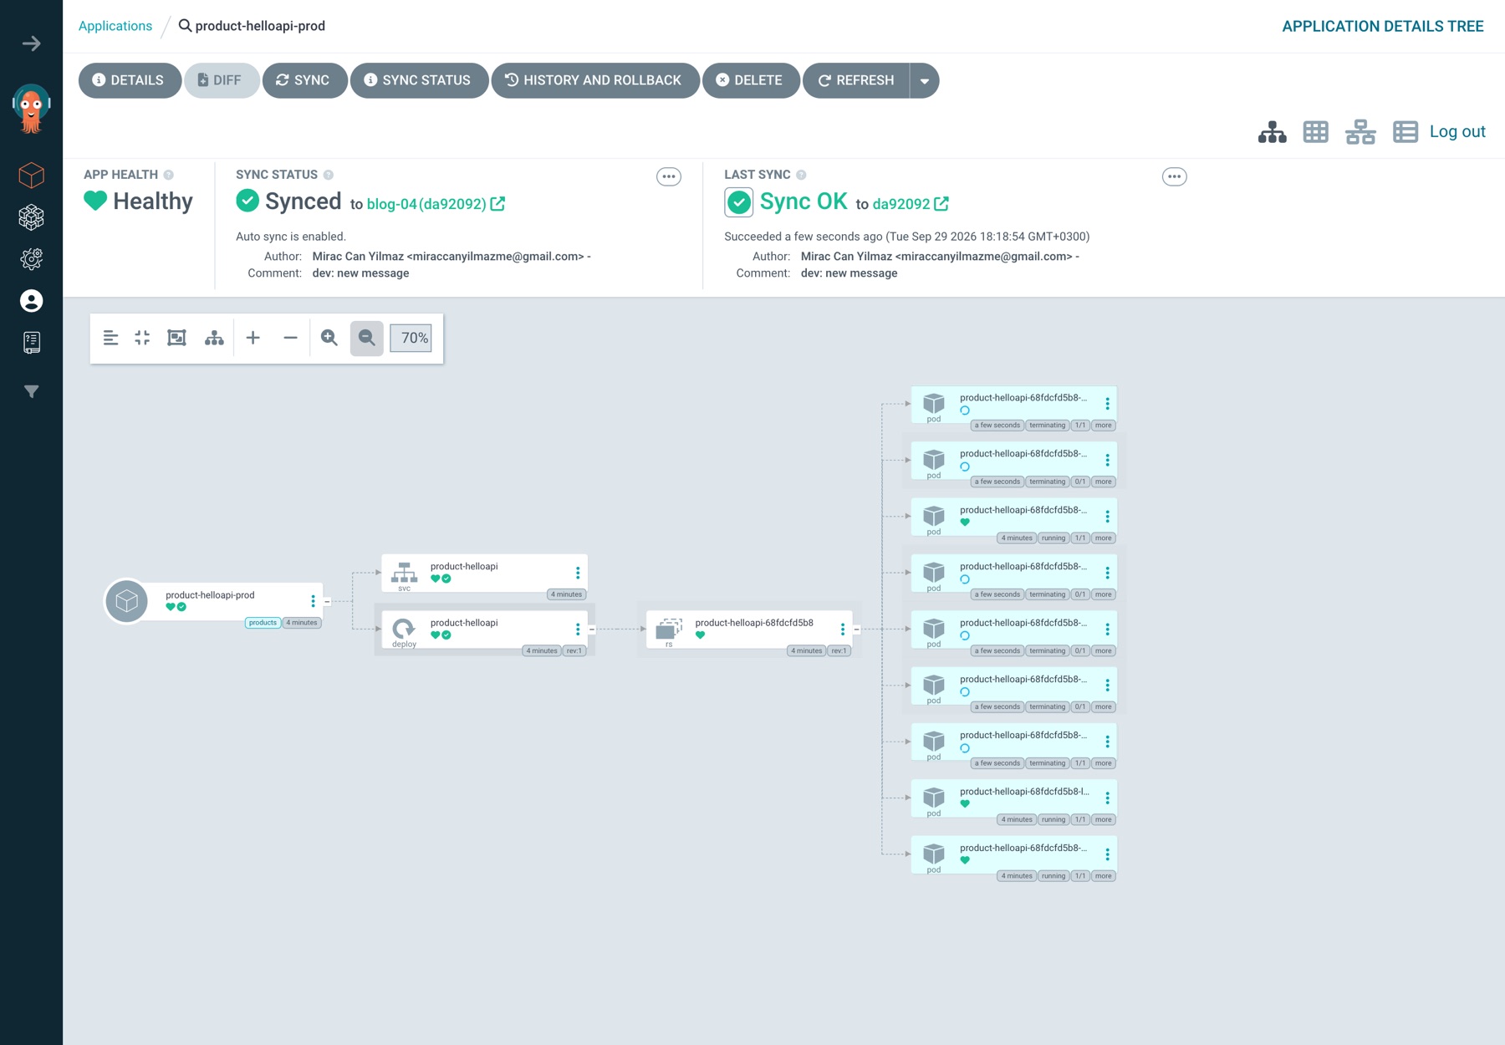1505x1045 pixels.
Task: Open the replicaset product-helloapi-68fdcfd5b8 kebab menu
Action: click(x=843, y=629)
